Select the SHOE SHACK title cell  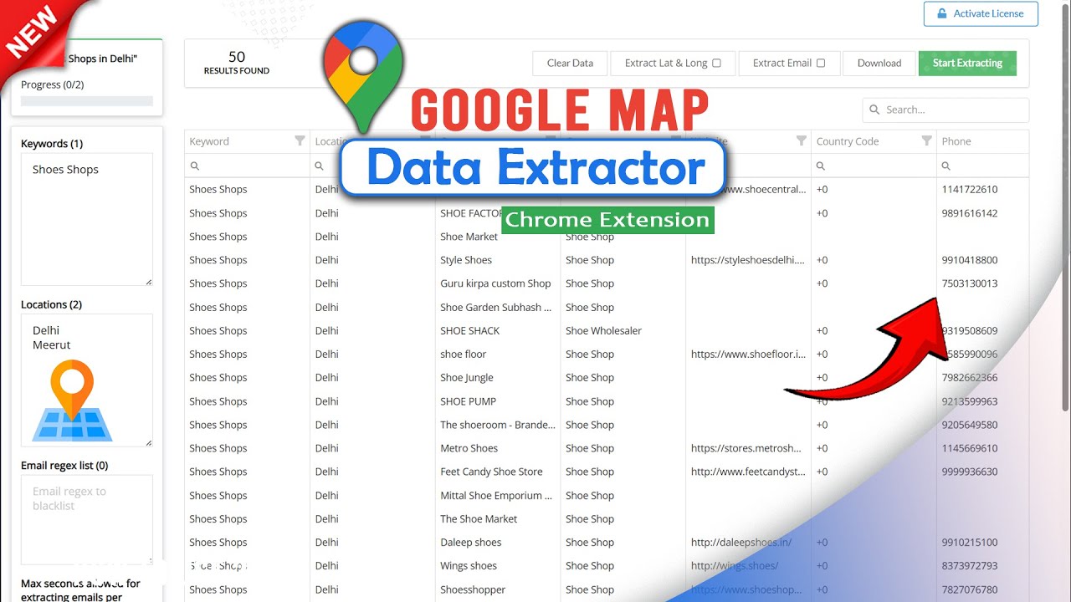[469, 330]
